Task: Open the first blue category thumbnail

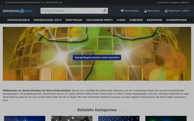Action: pos(25,118)
